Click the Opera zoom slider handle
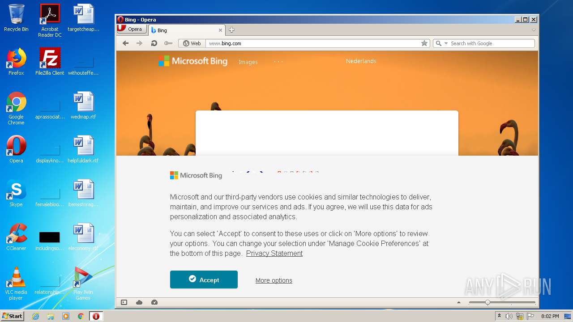This screenshot has width=573, height=322. click(x=487, y=303)
